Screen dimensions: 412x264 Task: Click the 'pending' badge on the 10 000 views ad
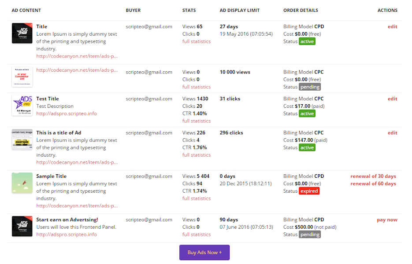[x=310, y=87]
